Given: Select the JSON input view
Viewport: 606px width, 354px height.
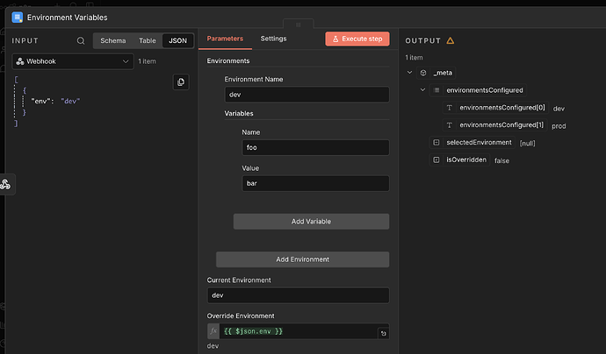Looking at the screenshot, I should [178, 40].
